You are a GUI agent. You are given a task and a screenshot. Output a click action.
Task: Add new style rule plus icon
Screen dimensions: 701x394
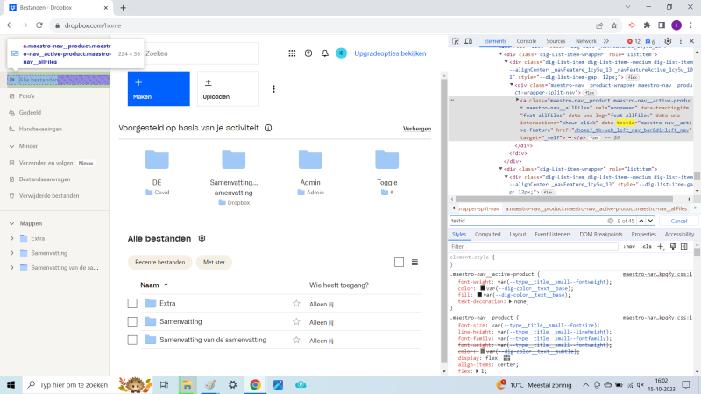click(661, 247)
